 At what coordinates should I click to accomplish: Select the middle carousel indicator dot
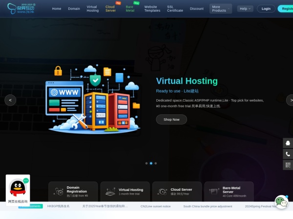(x=150, y=163)
